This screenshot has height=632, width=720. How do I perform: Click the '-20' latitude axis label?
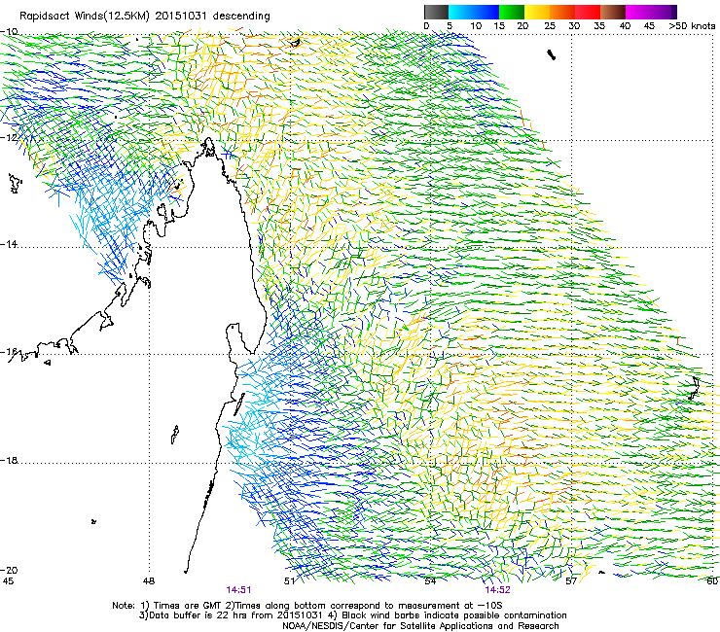[x=9, y=570]
